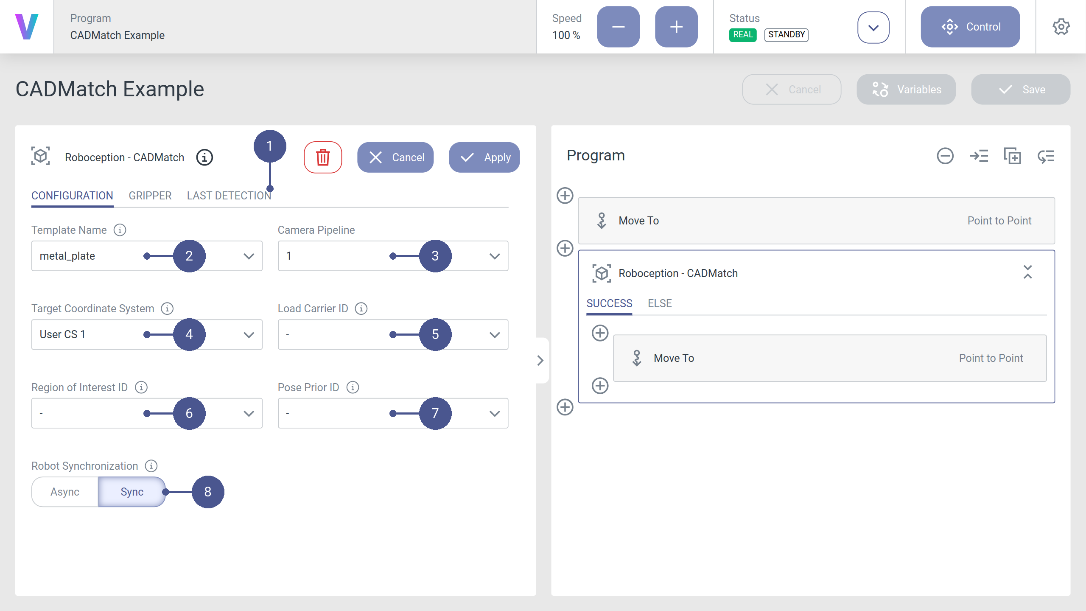Open the Variables dialog
Viewport: 1086px width, 611px height.
[x=906, y=90]
